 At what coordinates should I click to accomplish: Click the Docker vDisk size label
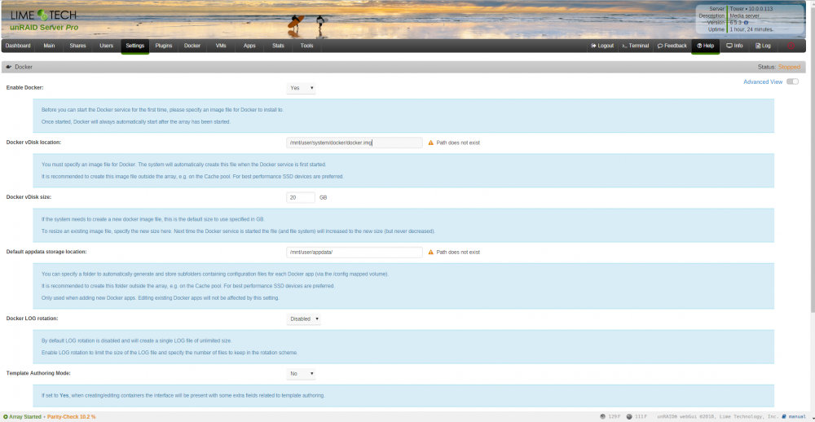coord(29,197)
